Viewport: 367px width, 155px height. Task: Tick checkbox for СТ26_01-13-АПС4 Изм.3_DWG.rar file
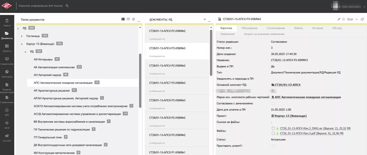[x=273, y=128]
